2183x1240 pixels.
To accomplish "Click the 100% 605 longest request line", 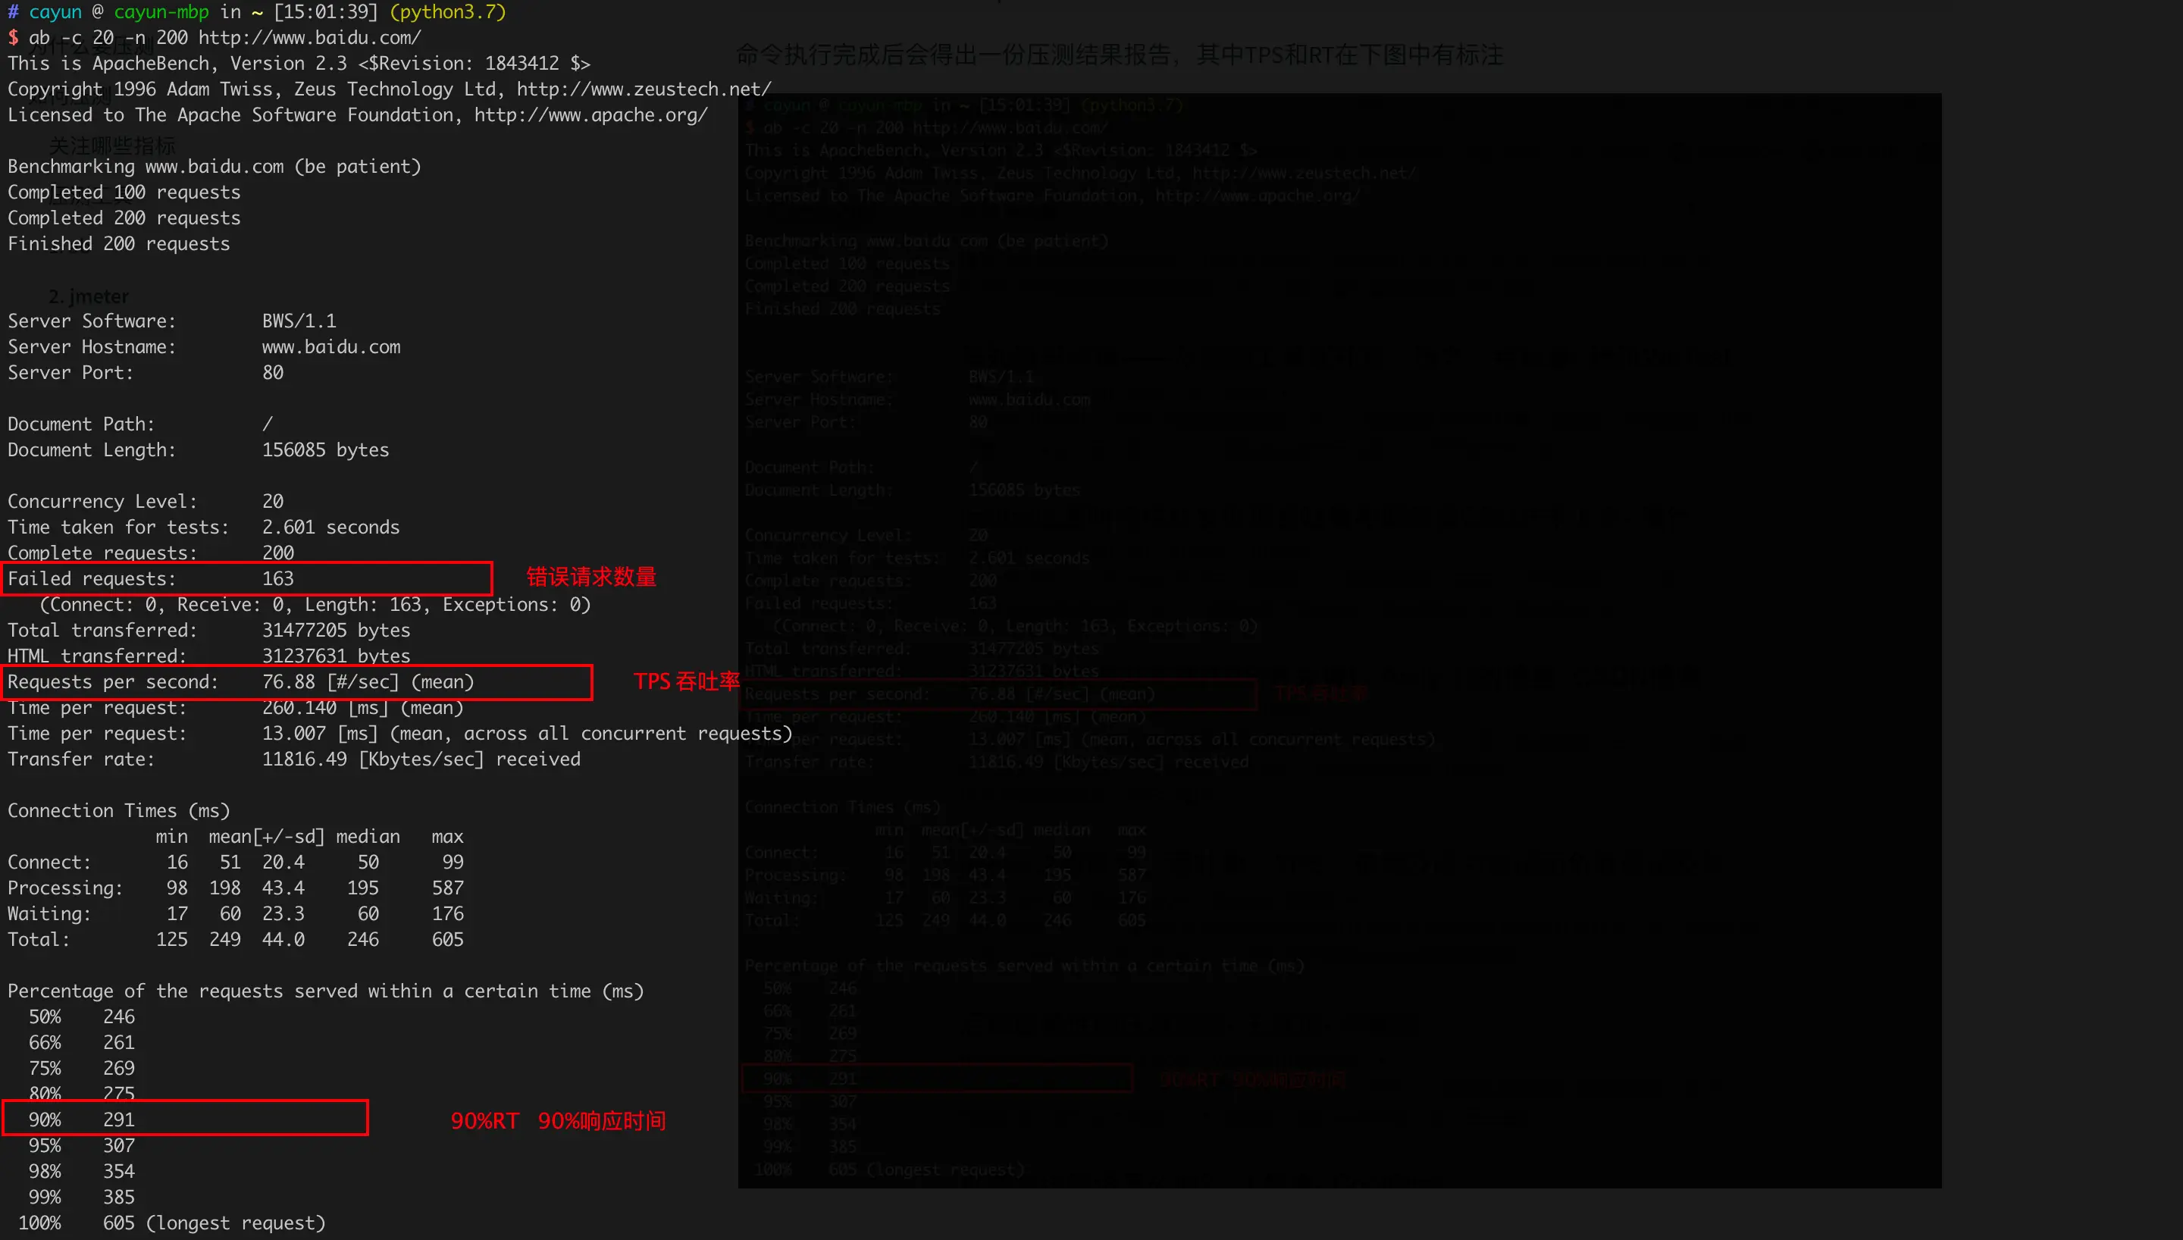I will point(171,1223).
